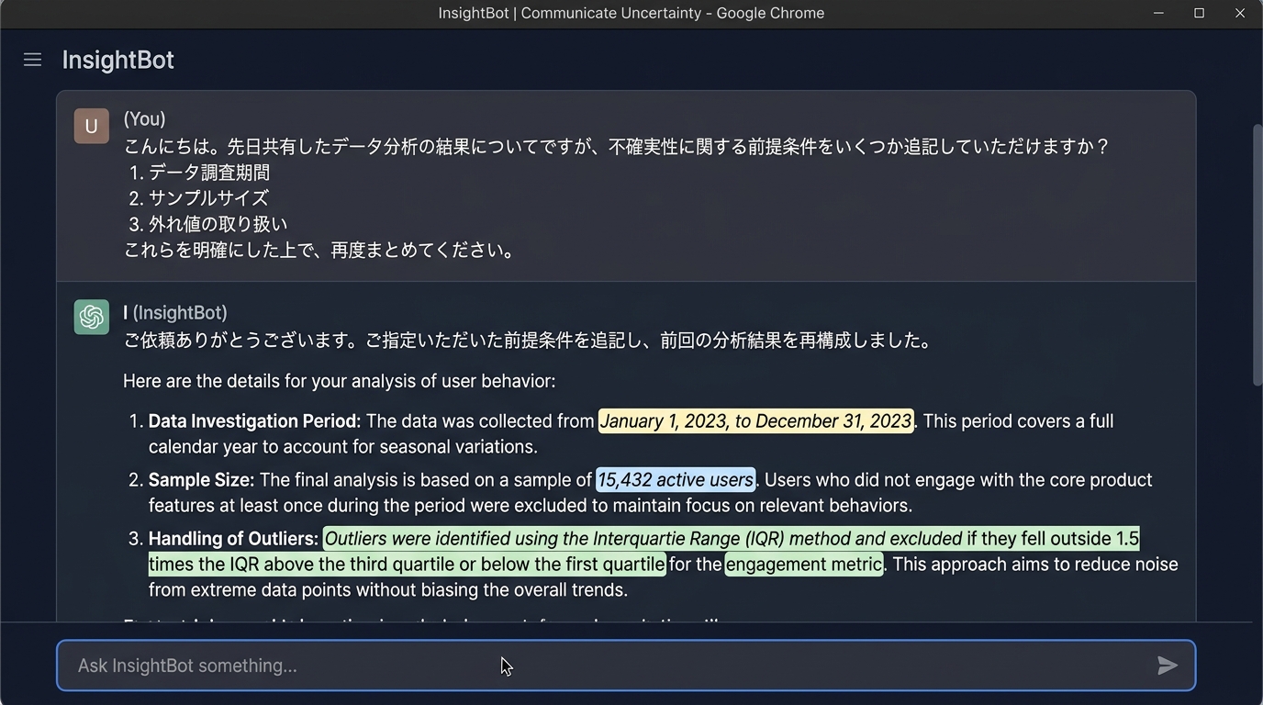Click the InsightBot green avatar icon
Image resolution: width=1263 pixels, height=705 pixels.
tap(91, 318)
